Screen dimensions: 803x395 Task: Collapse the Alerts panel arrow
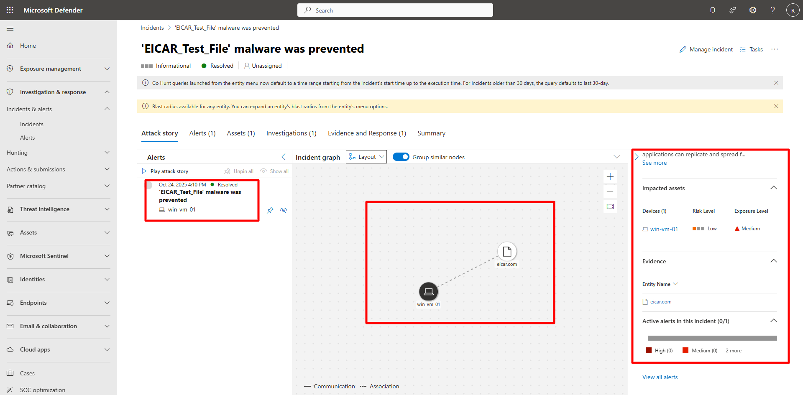click(284, 157)
